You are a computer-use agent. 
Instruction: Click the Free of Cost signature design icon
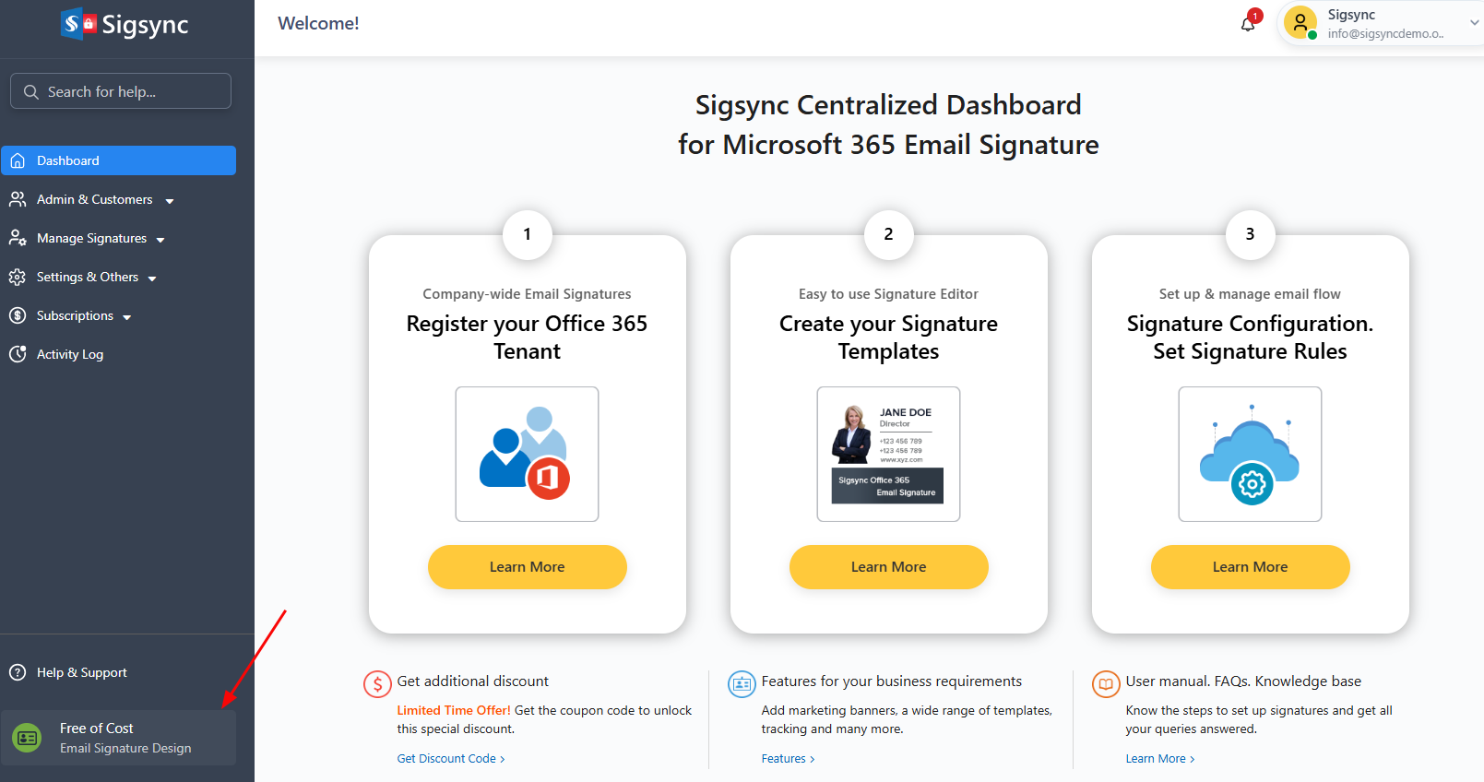[x=28, y=738]
